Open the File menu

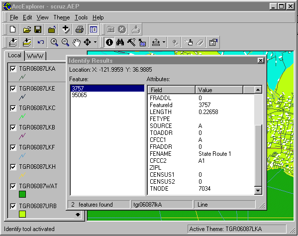pos(14,17)
